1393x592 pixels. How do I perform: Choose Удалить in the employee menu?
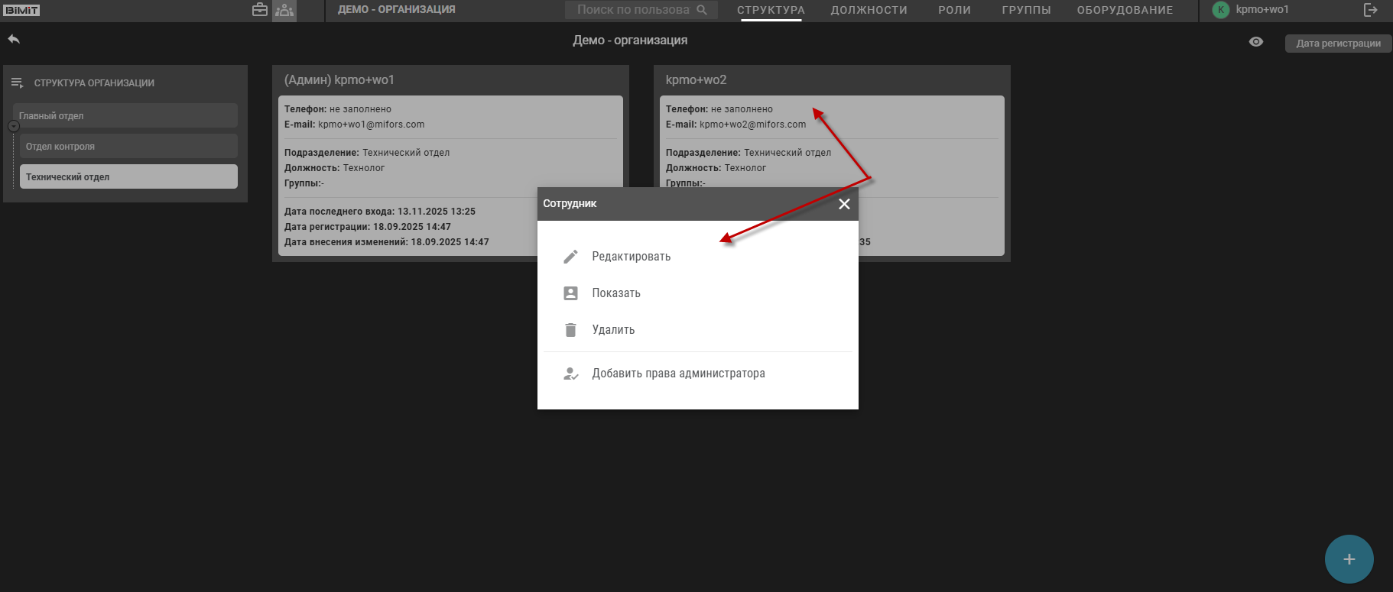point(613,330)
